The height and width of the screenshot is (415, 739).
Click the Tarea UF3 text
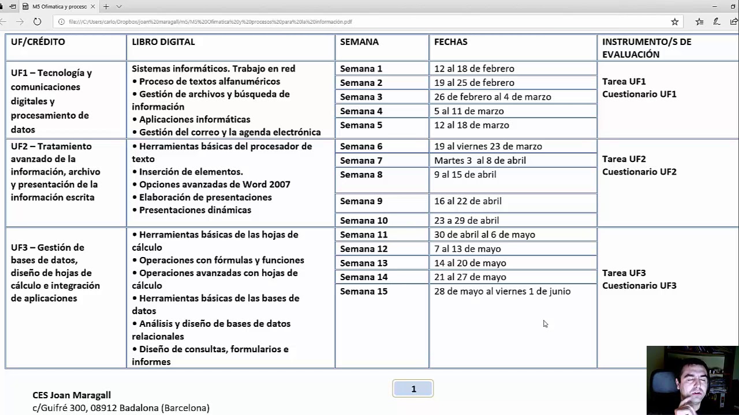(x=624, y=273)
